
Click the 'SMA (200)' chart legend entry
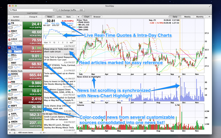[83, 30]
